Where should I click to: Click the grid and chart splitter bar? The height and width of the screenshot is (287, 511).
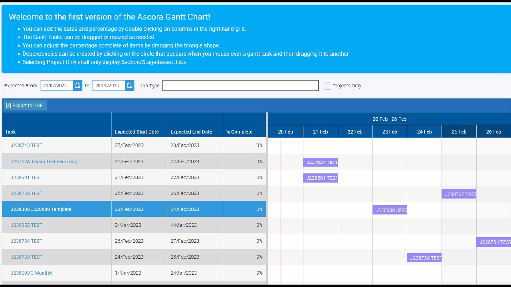pos(267,199)
